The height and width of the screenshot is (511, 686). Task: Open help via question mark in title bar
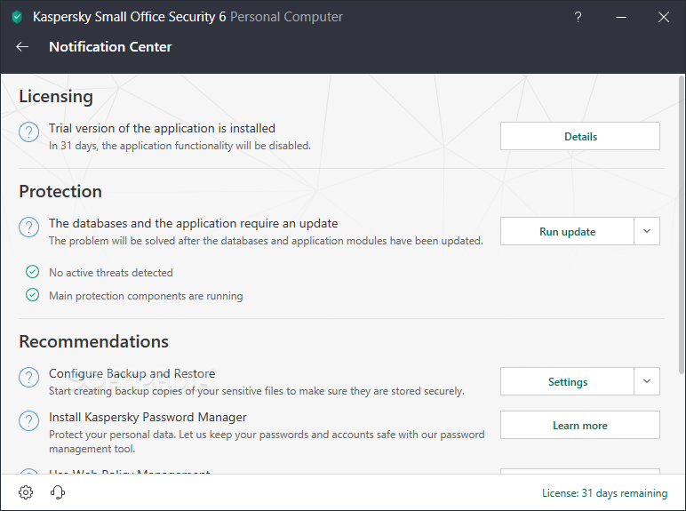578,17
